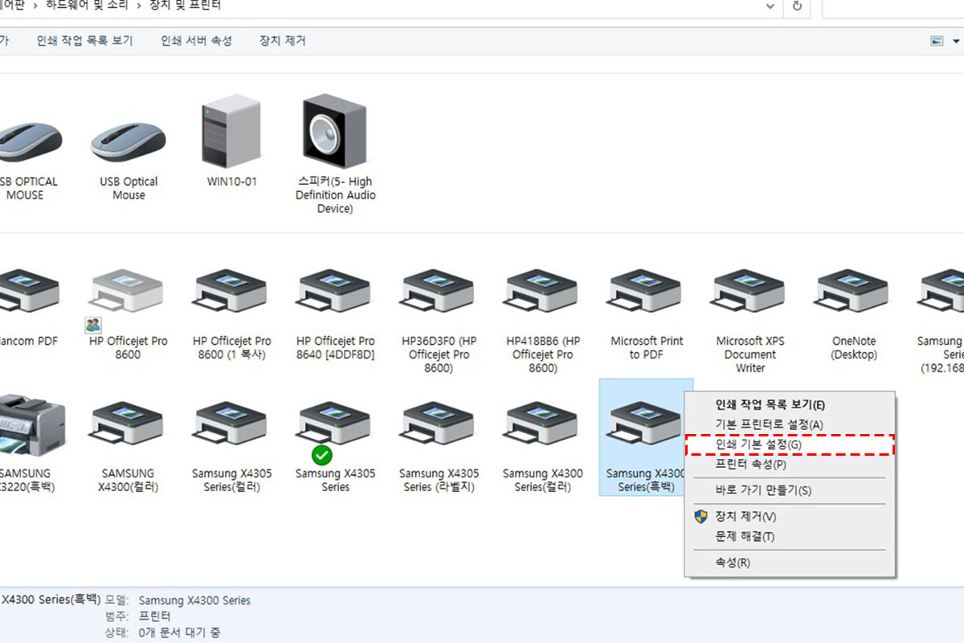
Task: Click '0개 문서 대기 중' status text
Action: (x=179, y=633)
